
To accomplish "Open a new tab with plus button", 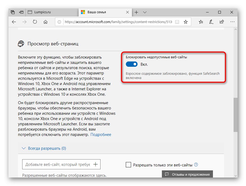I will (x=136, y=12).
